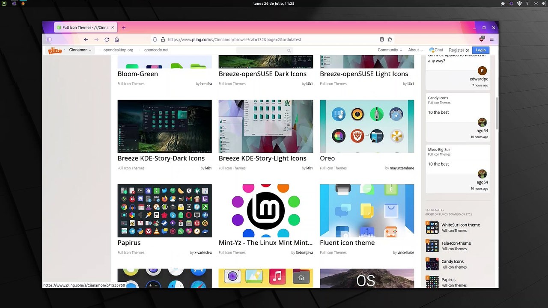Click the search magnifier icon
Image resolution: width=548 pixels, height=308 pixels.
click(x=289, y=50)
